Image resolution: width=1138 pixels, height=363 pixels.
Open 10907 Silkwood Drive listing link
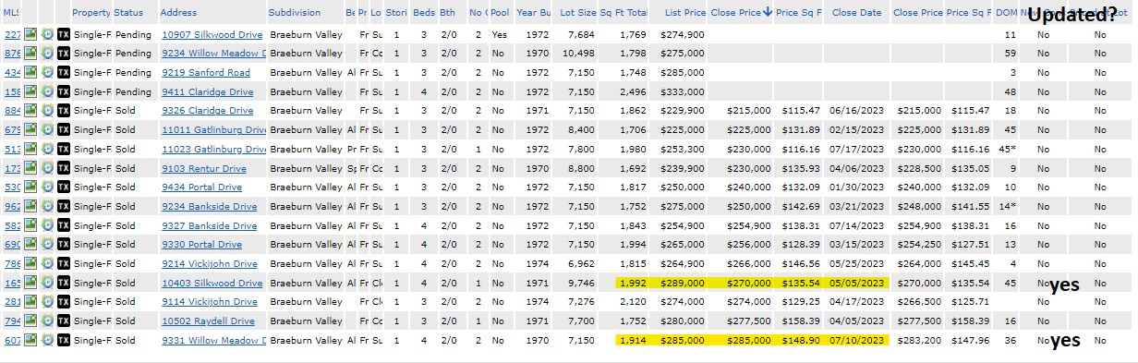[212, 34]
